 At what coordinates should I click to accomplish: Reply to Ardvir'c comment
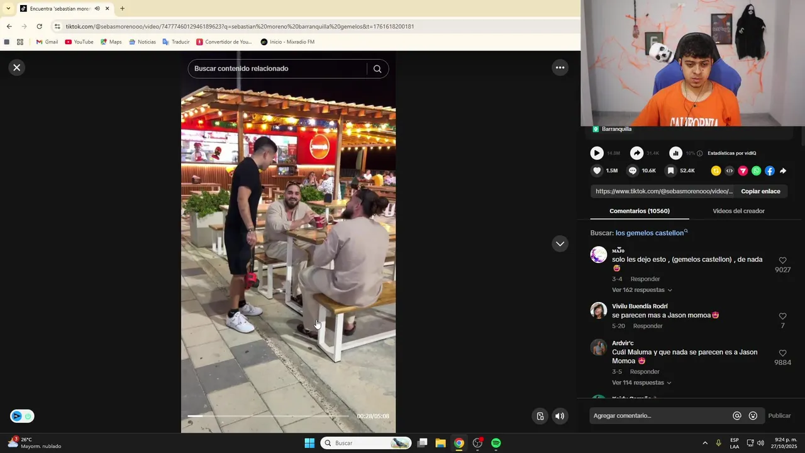click(645, 371)
